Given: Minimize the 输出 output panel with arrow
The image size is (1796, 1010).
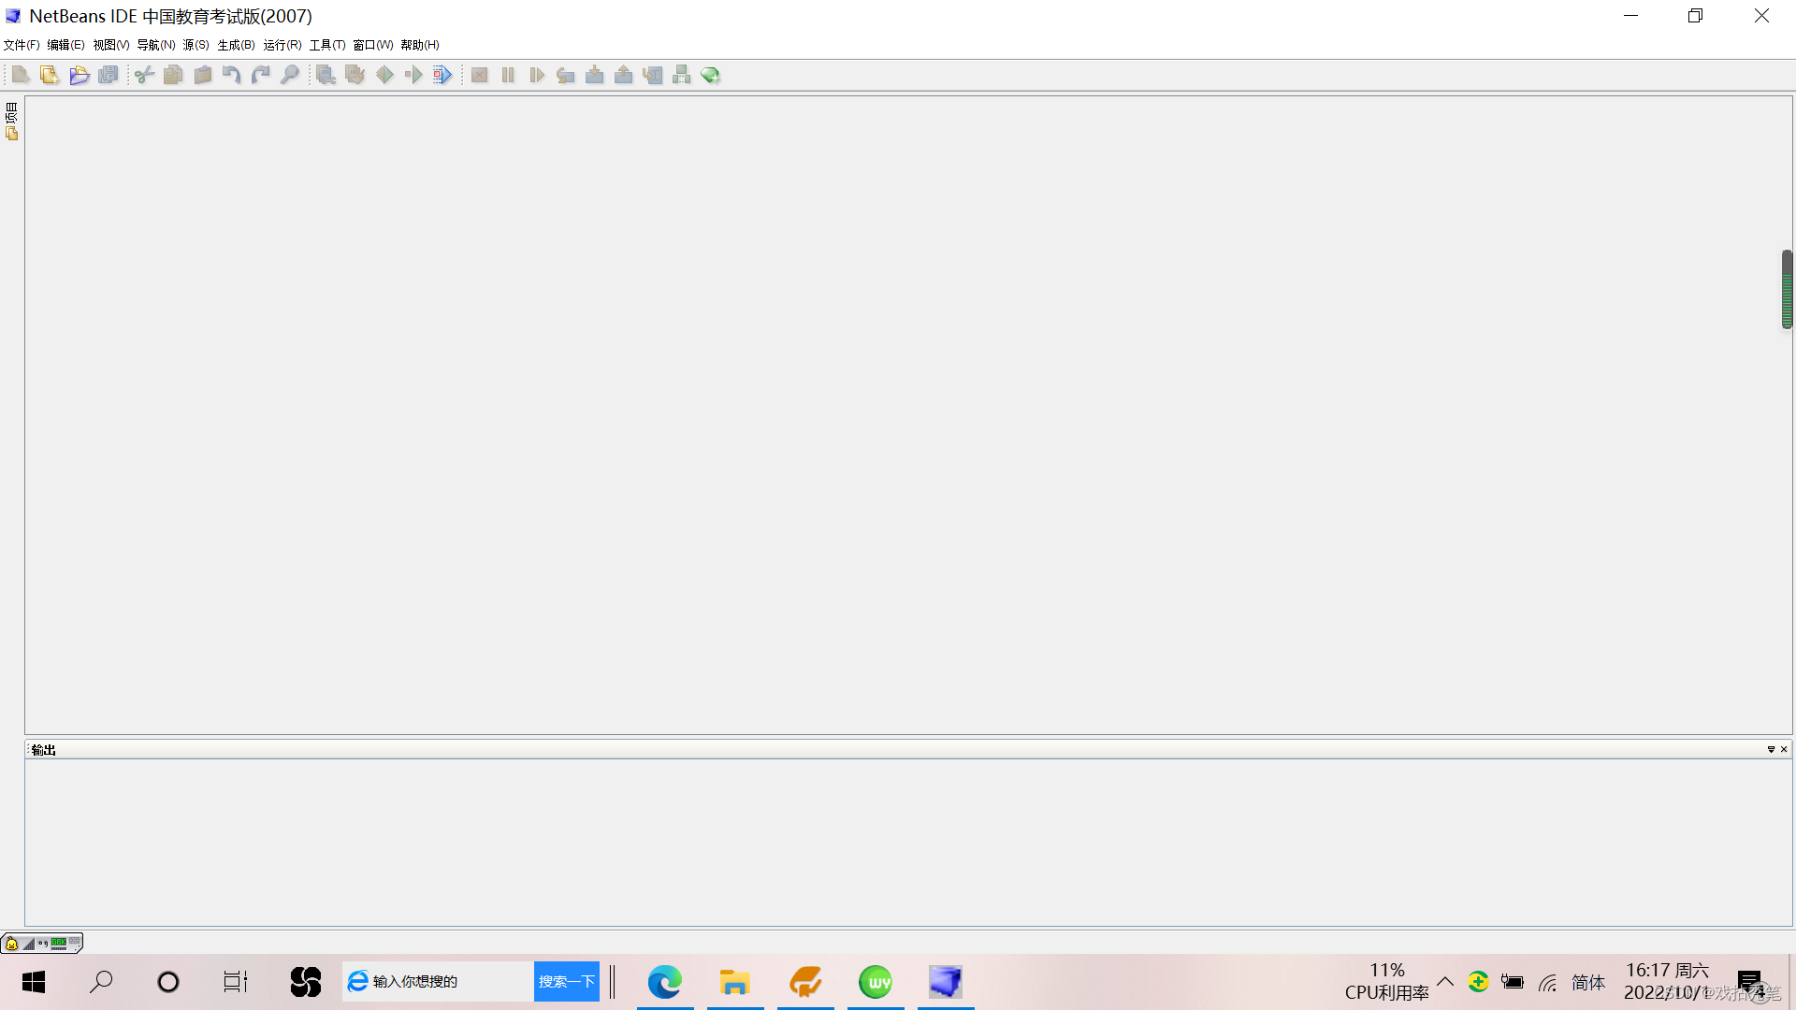Looking at the screenshot, I should click(x=1771, y=749).
